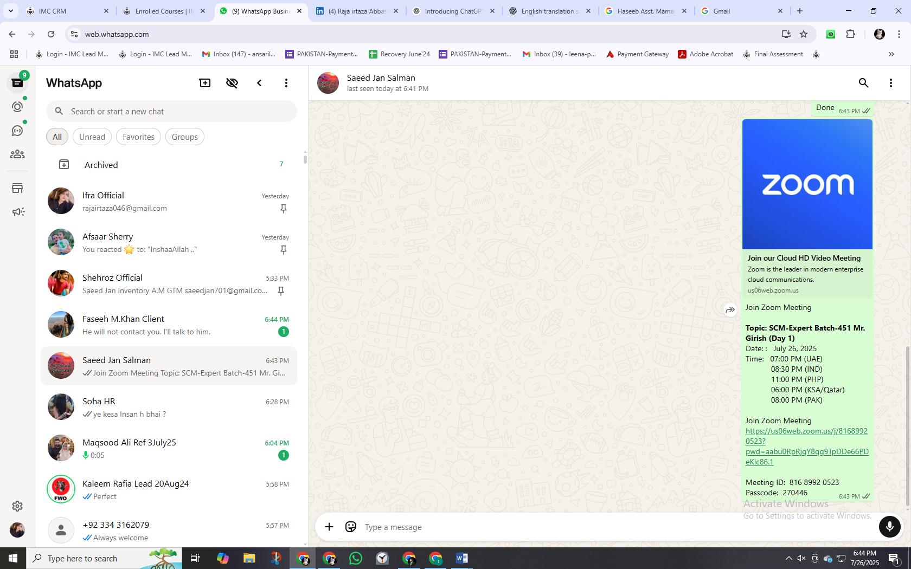Screen dimensions: 911x569
Task: Switch to the Gmail browser tab
Action: (x=741, y=11)
